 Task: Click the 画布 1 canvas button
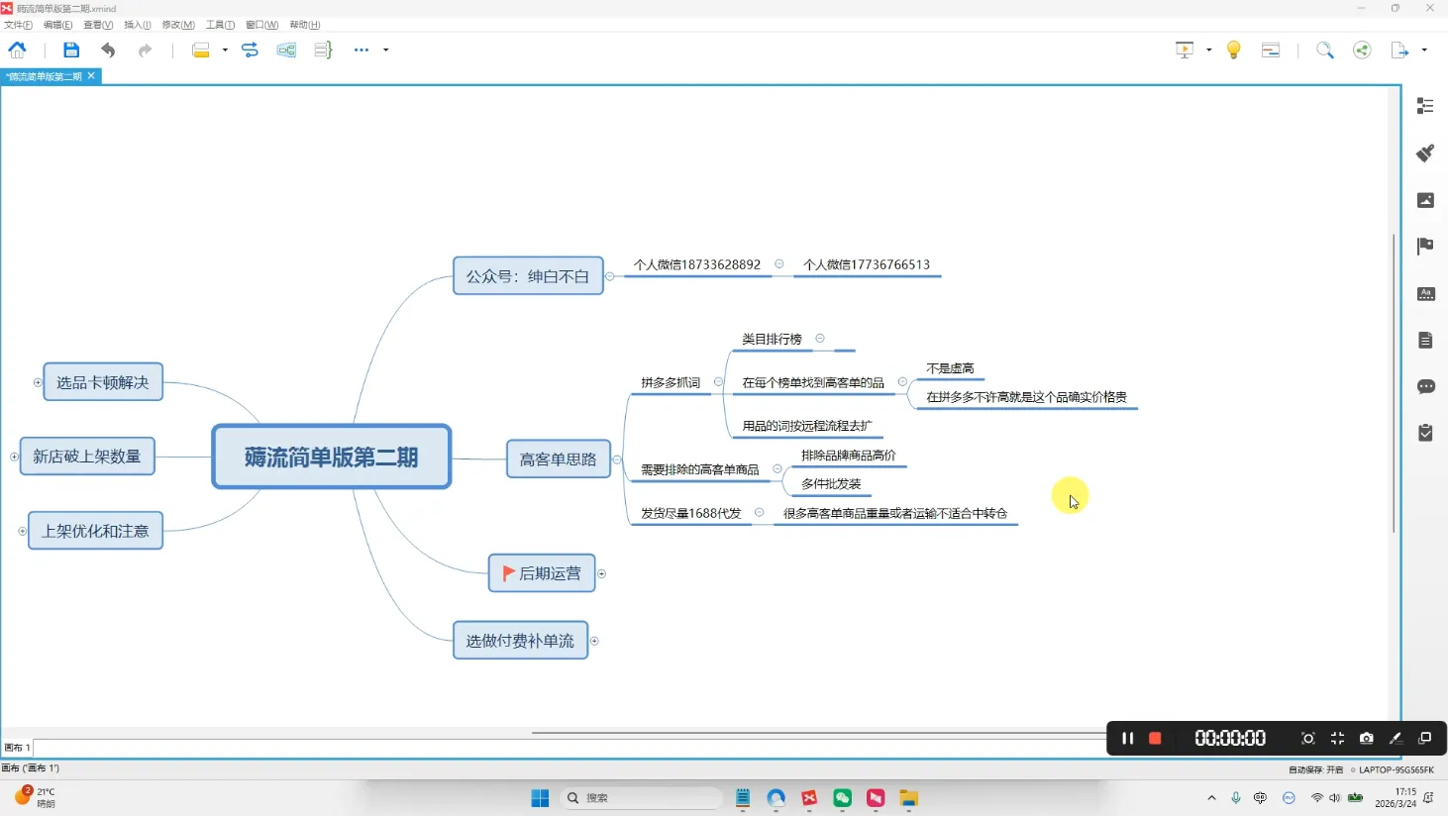(18, 748)
